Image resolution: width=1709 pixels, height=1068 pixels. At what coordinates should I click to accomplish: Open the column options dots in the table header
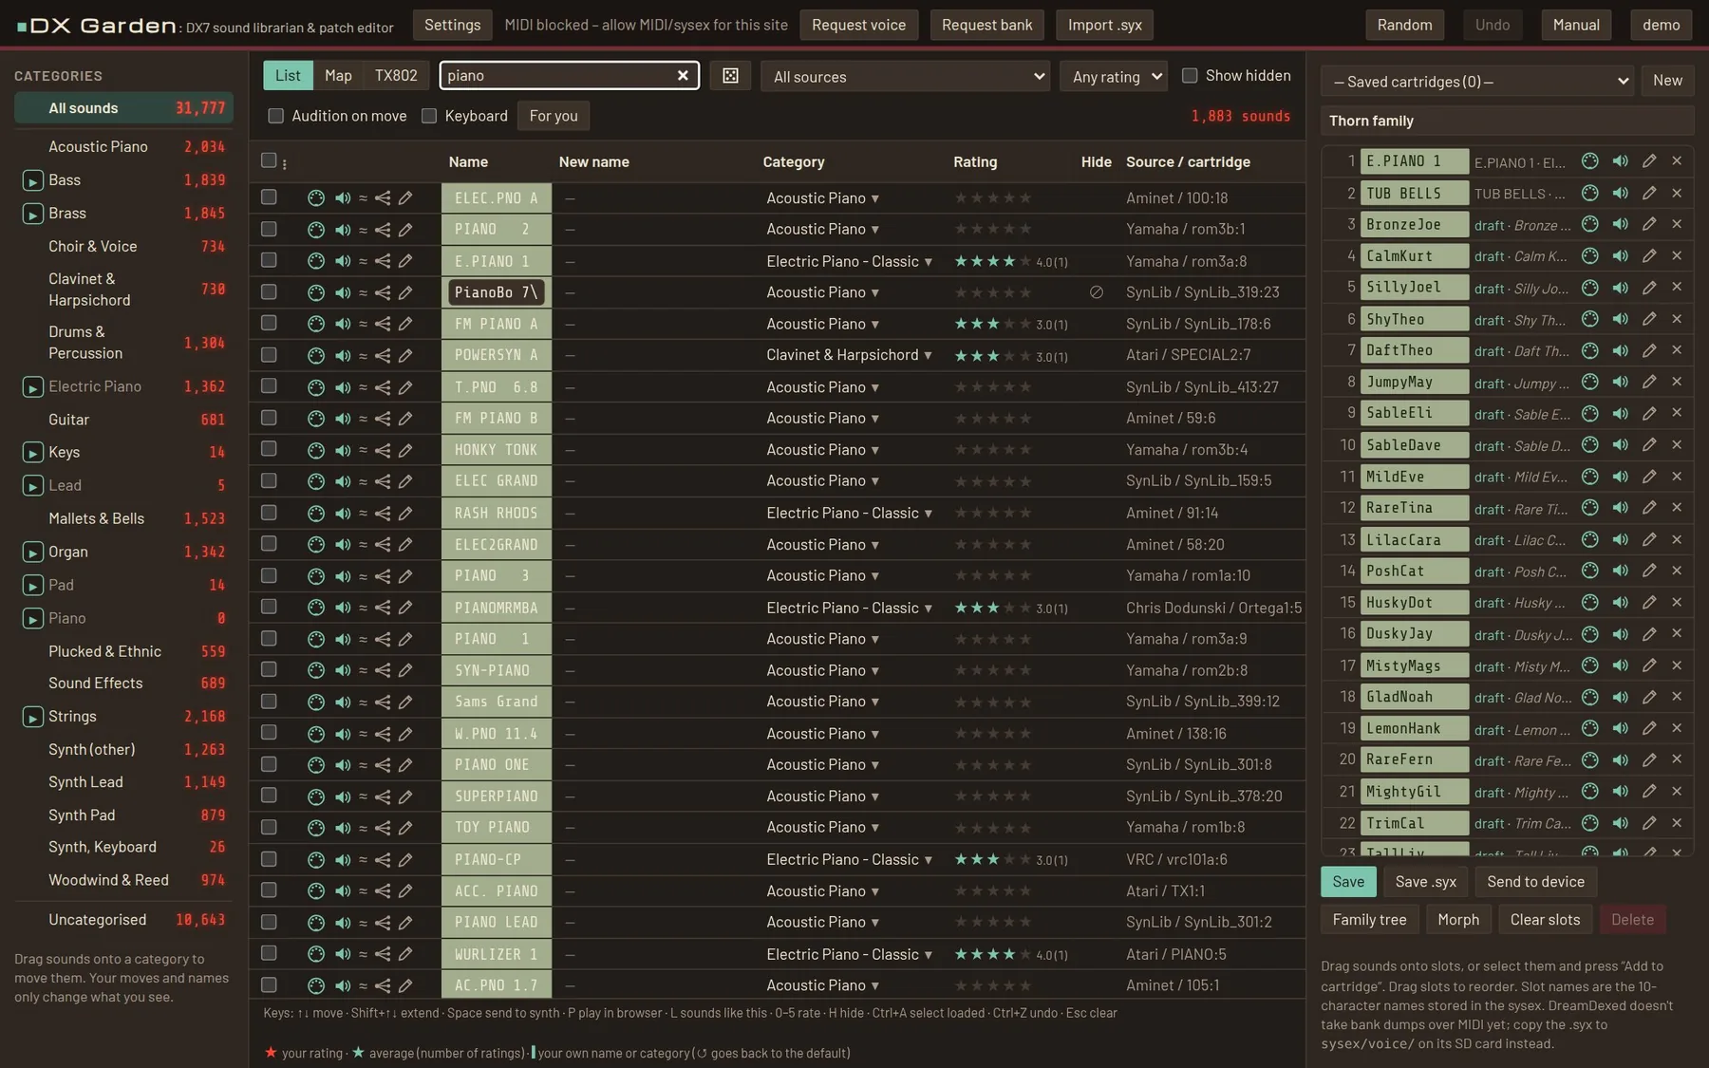[285, 163]
